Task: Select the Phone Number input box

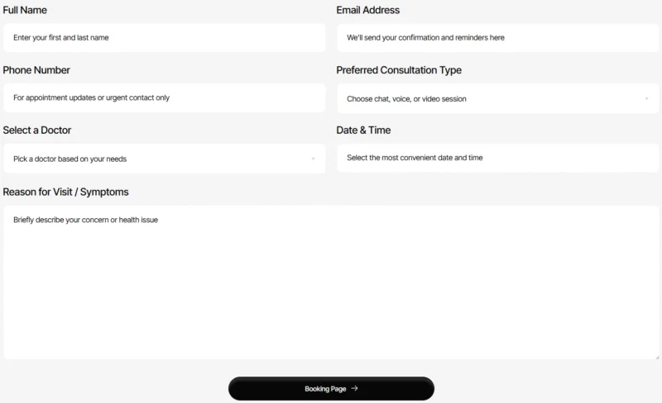Action: tap(164, 97)
